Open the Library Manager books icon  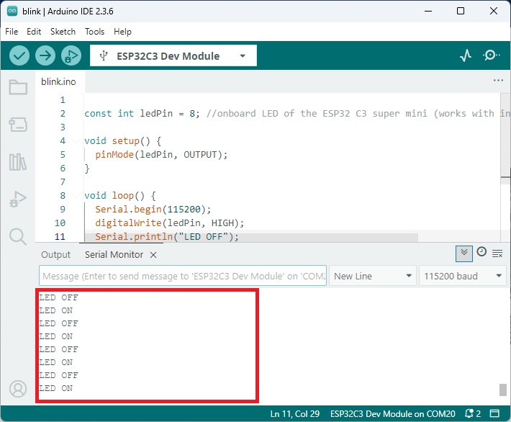pos(18,162)
